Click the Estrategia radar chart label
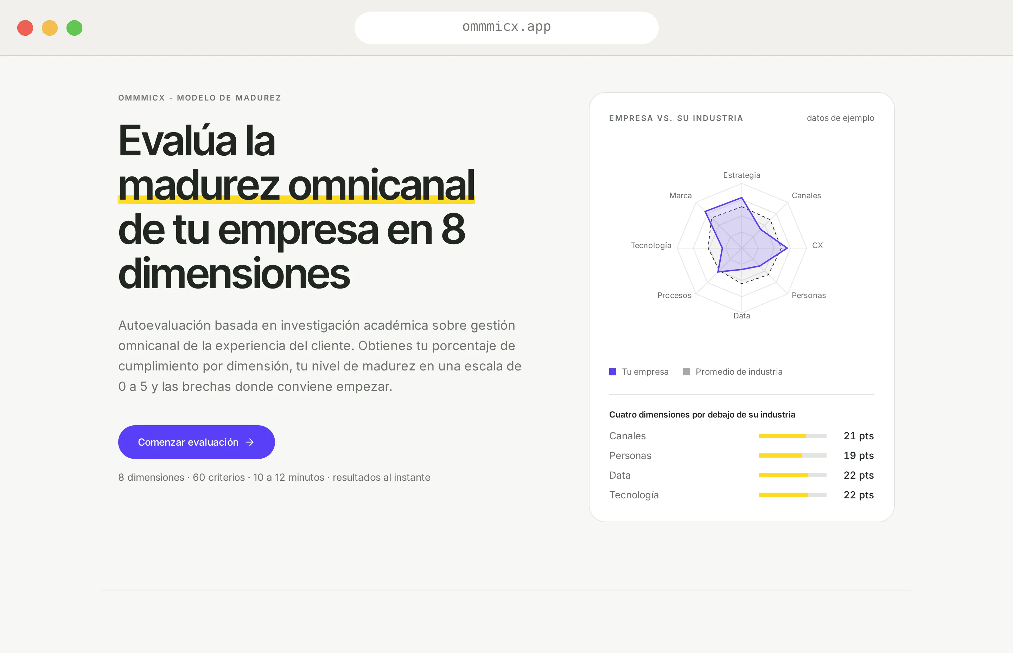This screenshot has height=653, width=1013. (x=741, y=175)
